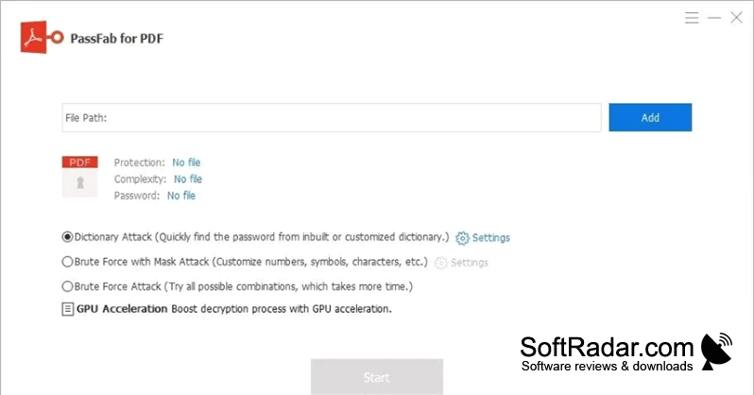Enable the GPU Acceleration checkbox
754x395 pixels.
pos(68,309)
